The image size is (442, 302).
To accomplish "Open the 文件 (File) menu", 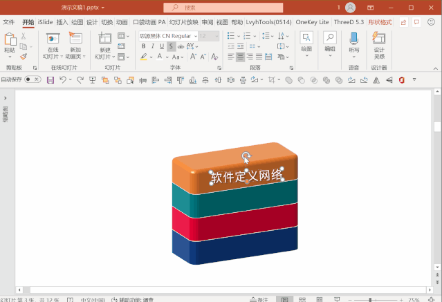I will click(9, 22).
